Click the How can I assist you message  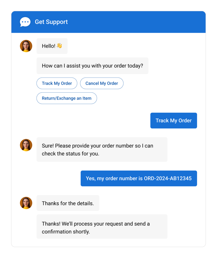tap(92, 66)
